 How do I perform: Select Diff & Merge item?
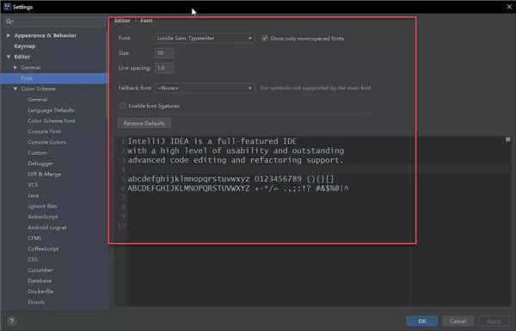point(45,174)
